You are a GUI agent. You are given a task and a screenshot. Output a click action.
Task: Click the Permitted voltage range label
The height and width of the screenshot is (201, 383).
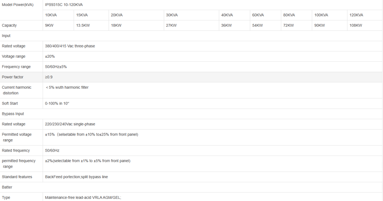click(x=16, y=137)
